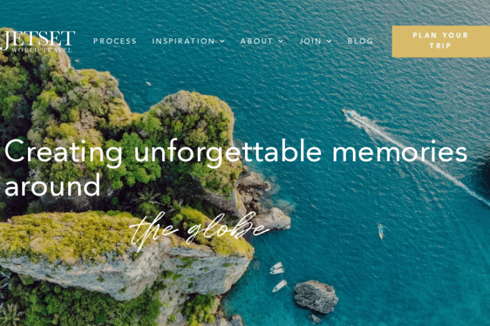Image resolution: width=490 pixels, height=326 pixels.
Task: Click the lone small boat right of the cliff
Action: coord(381,231)
